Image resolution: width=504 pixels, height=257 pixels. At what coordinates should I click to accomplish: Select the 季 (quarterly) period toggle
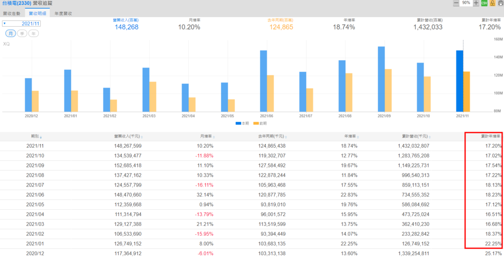pyautogui.click(x=22, y=33)
